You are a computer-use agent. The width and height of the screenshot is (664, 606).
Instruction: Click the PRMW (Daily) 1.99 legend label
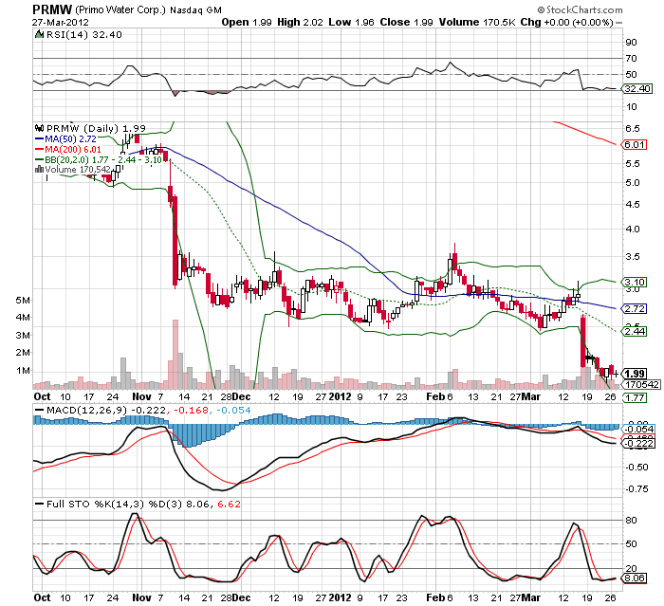pos(96,128)
